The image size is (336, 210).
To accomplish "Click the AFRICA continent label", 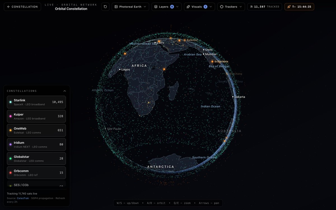I will [139, 66].
